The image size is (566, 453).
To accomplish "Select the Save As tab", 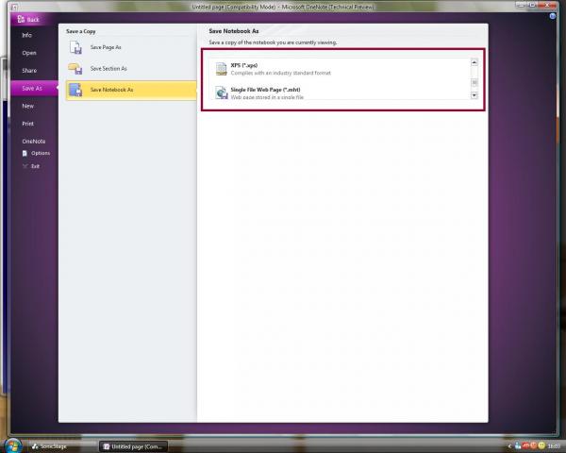I will click(x=32, y=88).
